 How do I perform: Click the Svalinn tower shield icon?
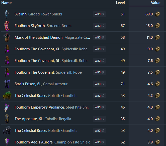pyautogui.click(x=7, y=14)
